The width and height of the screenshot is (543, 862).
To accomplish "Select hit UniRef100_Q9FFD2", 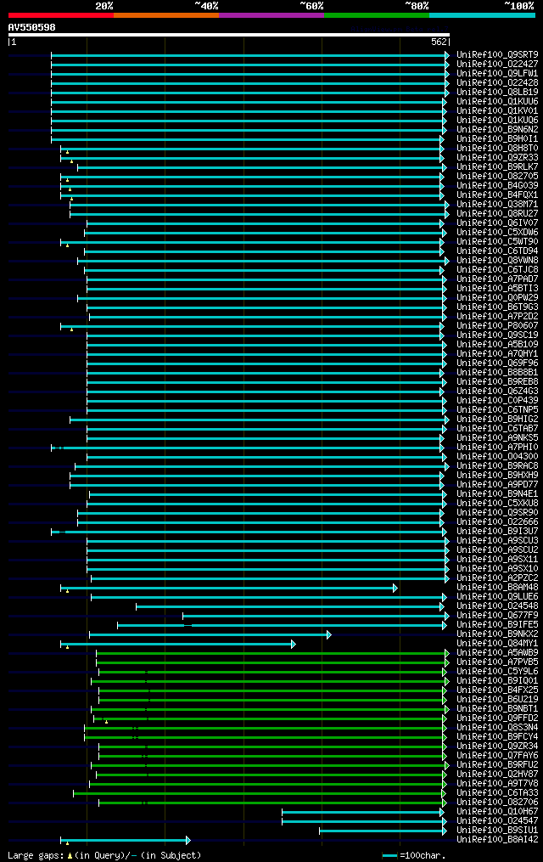I will (497, 718).
